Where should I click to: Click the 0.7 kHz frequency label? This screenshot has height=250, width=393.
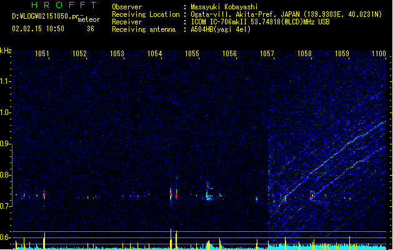tap(5, 206)
